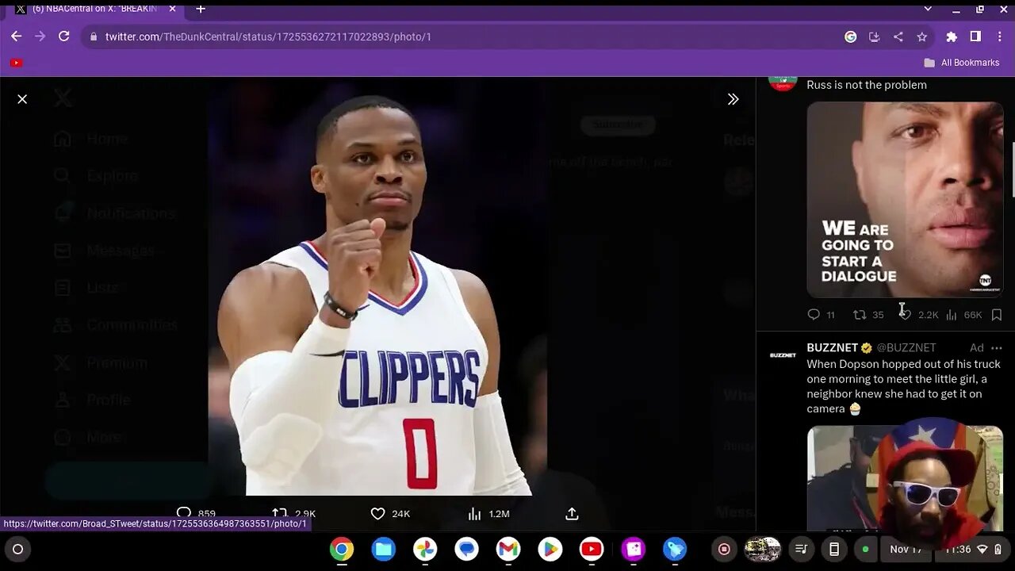Screen dimensions: 1015x571
Task: Like the reply with 2.2K likes
Action: (906, 315)
